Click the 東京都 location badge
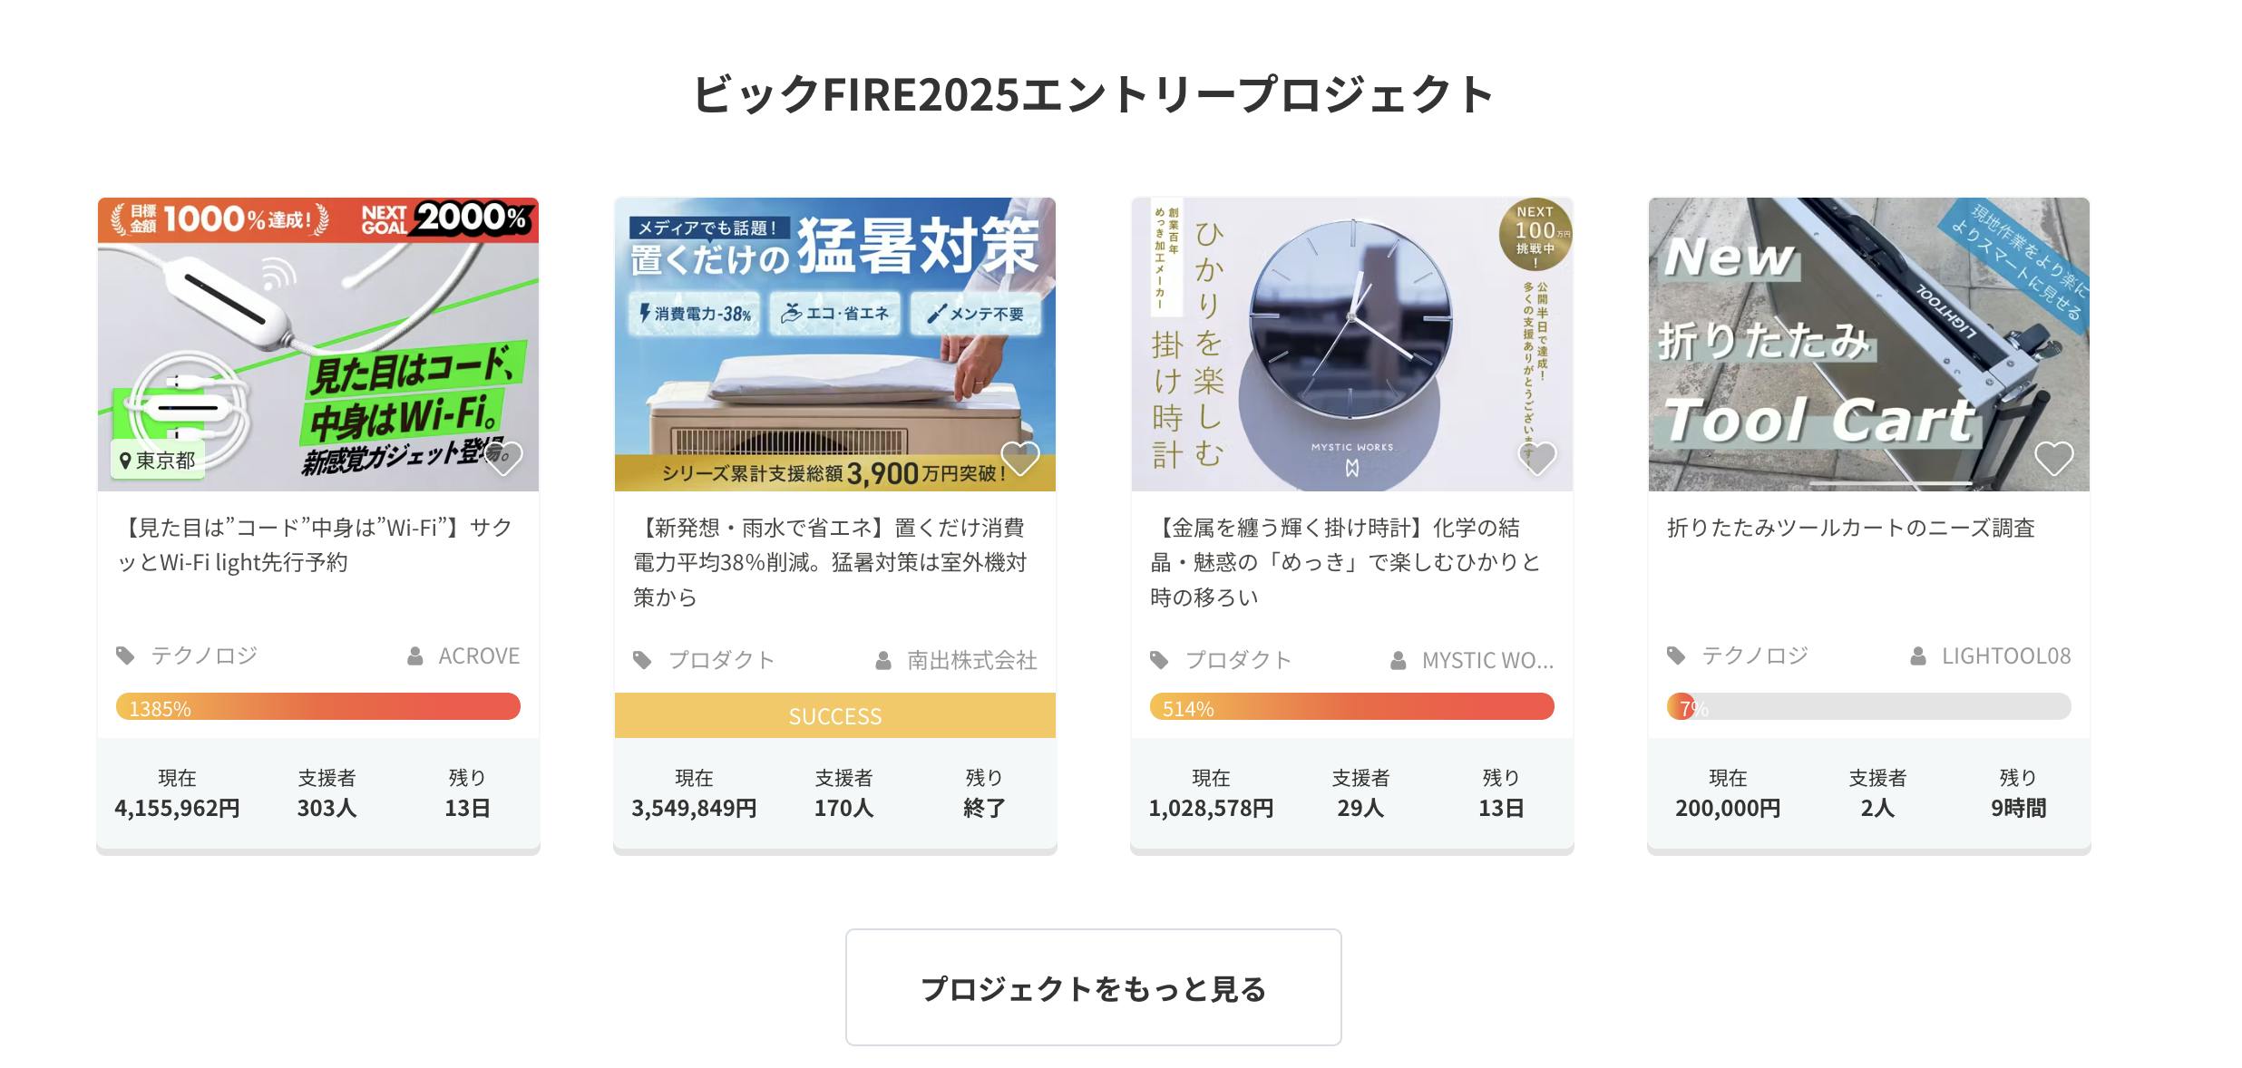The width and height of the screenshot is (2242, 1068). click(158, 461)
